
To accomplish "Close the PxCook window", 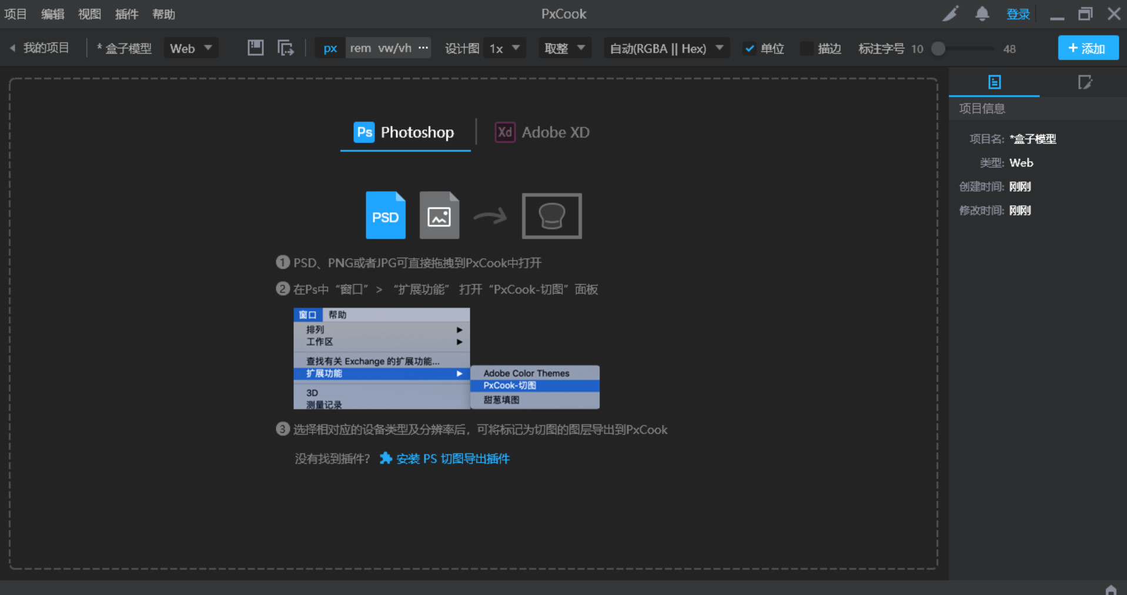I will (1113, 14).
